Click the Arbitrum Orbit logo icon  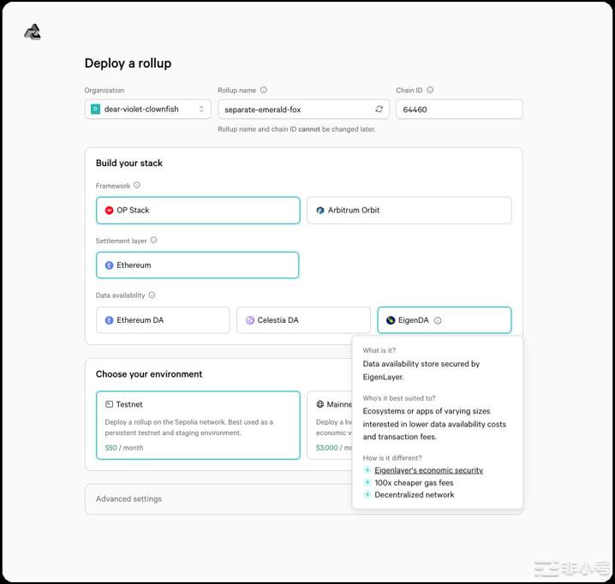coord(320,211)
